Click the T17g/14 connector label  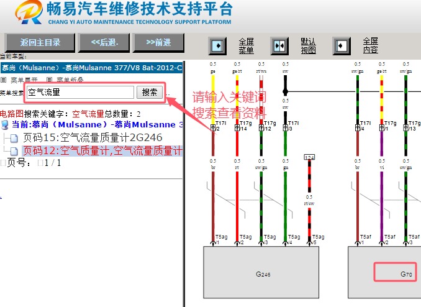[246, 126]
